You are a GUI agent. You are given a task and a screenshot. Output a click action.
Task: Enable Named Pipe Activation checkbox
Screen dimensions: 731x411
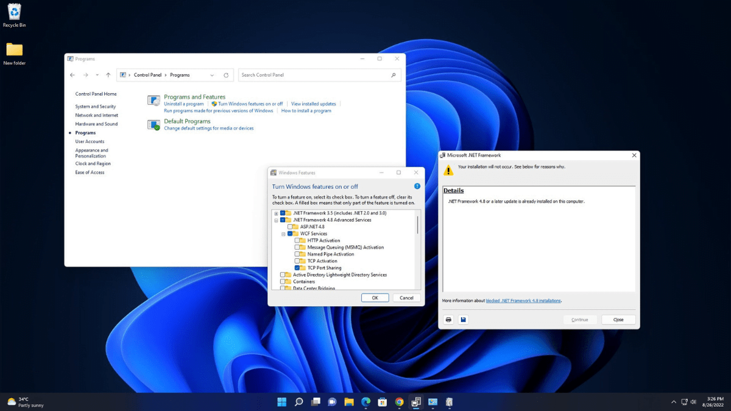click(297, 254)
